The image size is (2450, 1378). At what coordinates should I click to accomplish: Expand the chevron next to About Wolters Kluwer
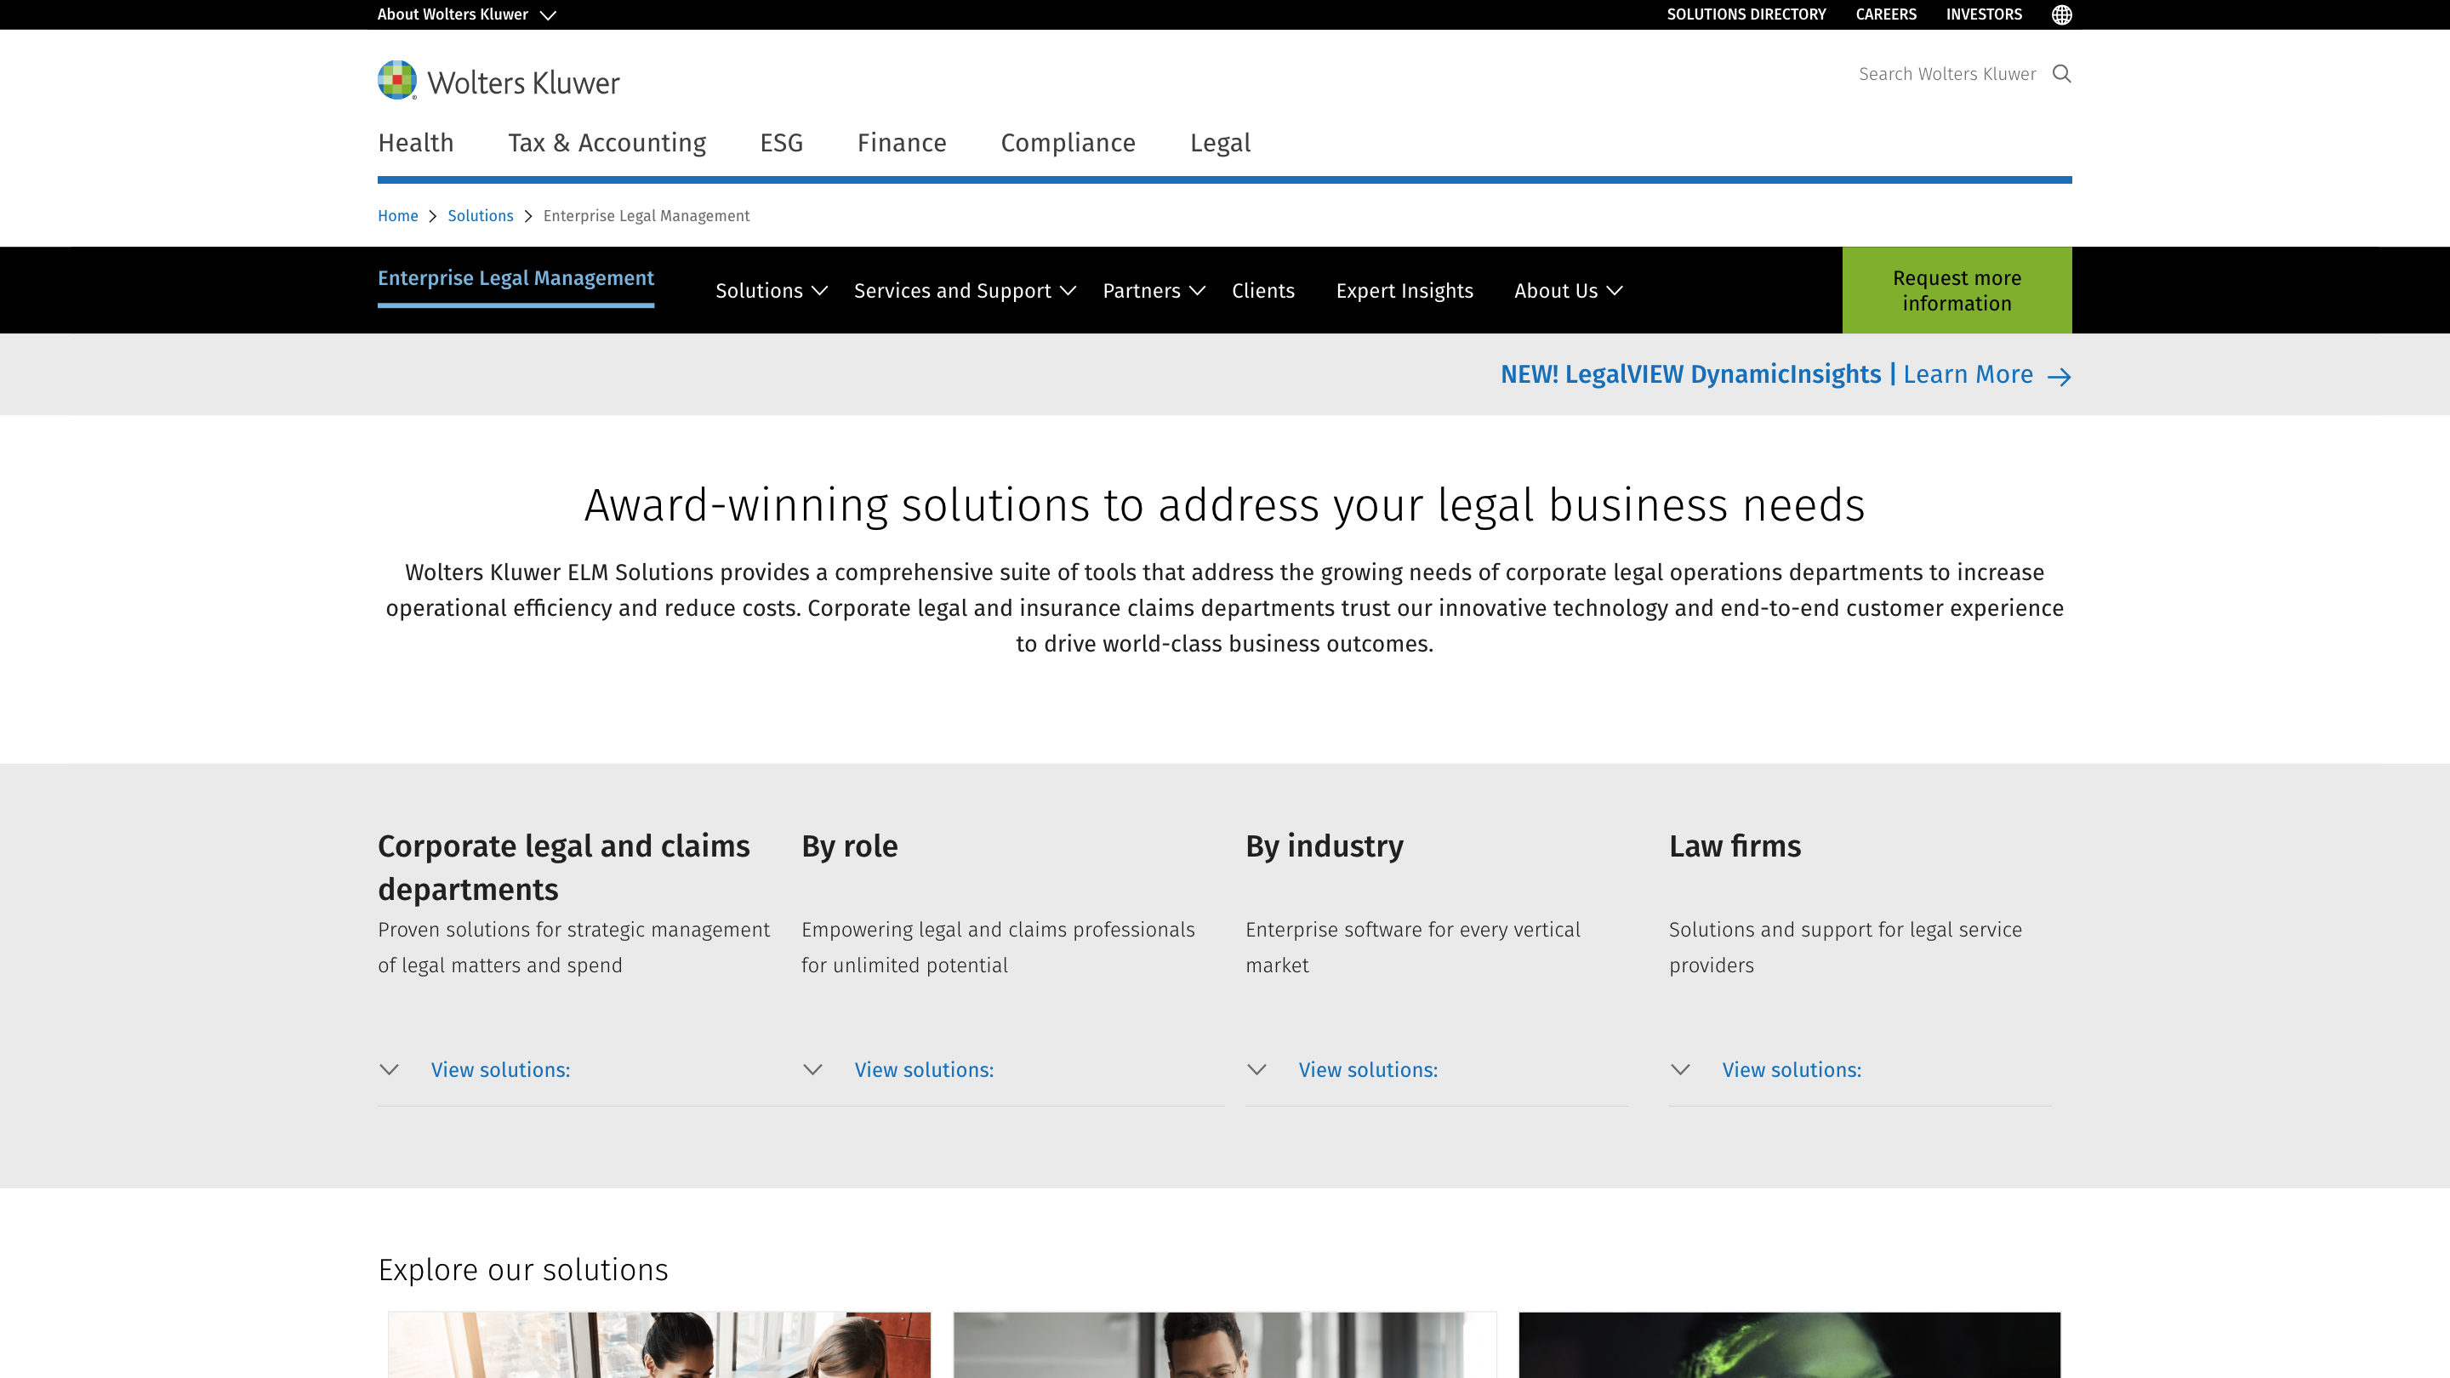[550, 15]
